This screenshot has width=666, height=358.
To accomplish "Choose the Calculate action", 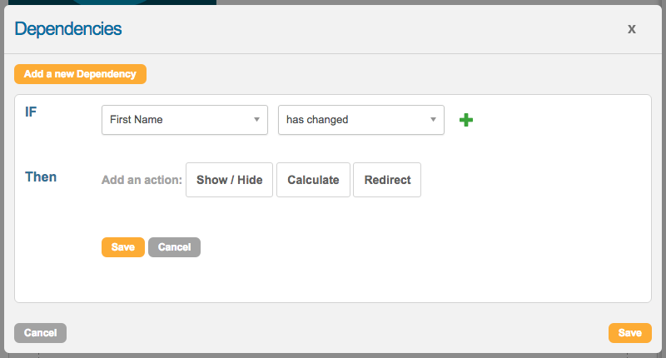I will pyautogui.click(x=313, y=180).
